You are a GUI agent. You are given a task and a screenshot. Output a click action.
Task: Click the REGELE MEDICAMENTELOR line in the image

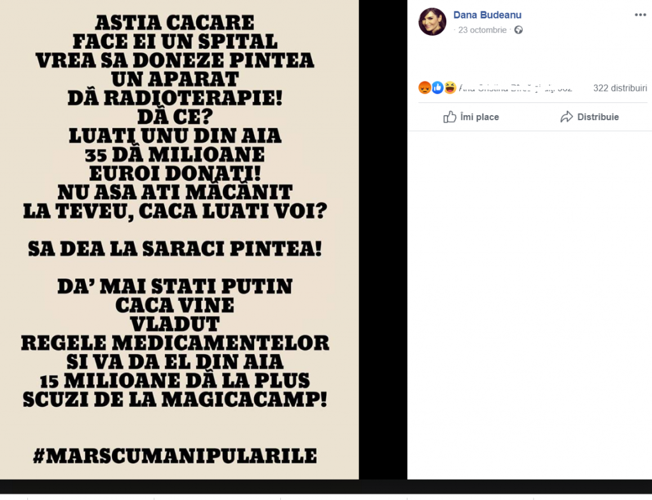(x=175, y=343)
